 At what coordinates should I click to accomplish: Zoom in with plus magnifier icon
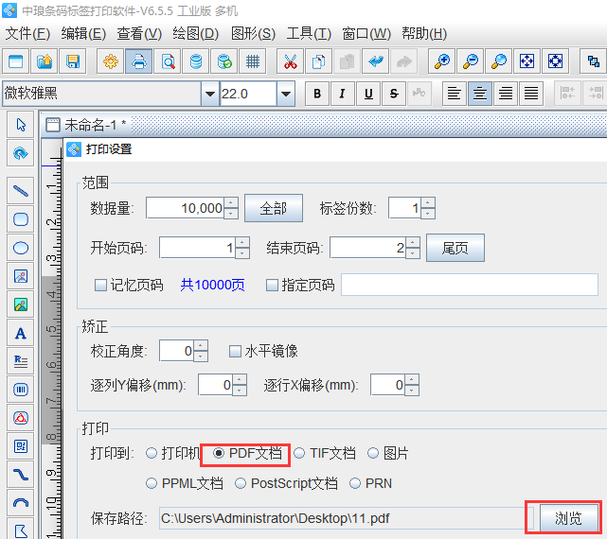pyautogui.click(x=442, y=61)
